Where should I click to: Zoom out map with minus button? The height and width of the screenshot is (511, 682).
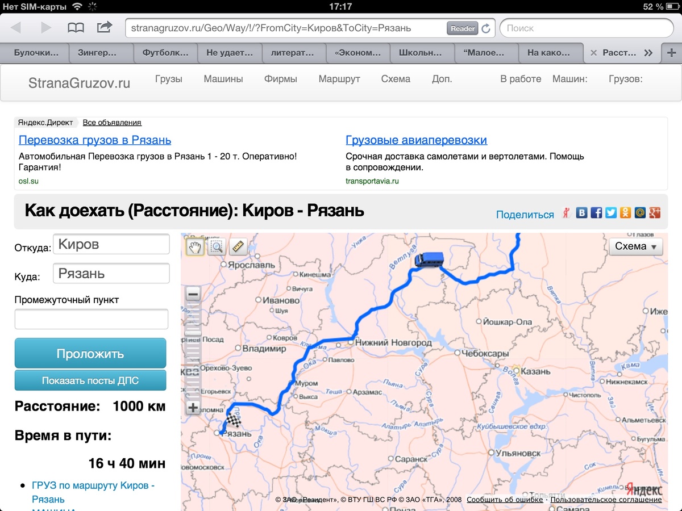(x=193, y=294)
